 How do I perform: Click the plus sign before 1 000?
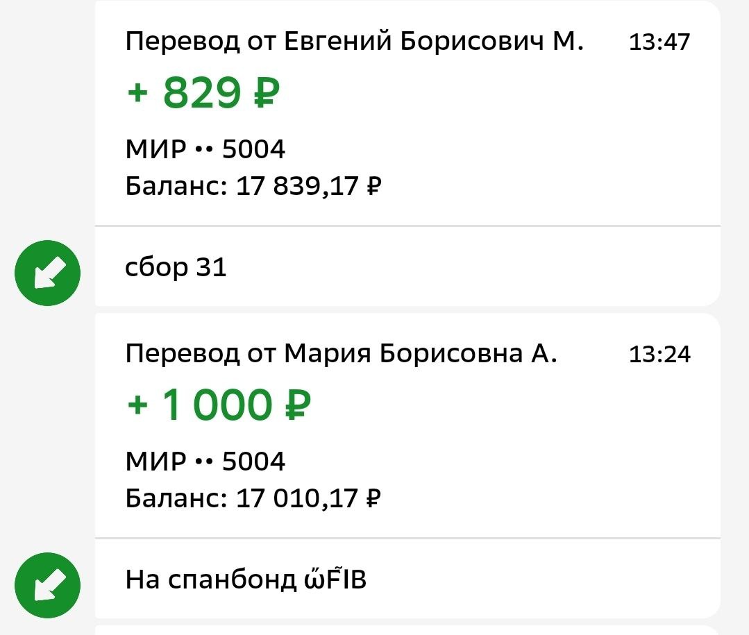(140, 406)
